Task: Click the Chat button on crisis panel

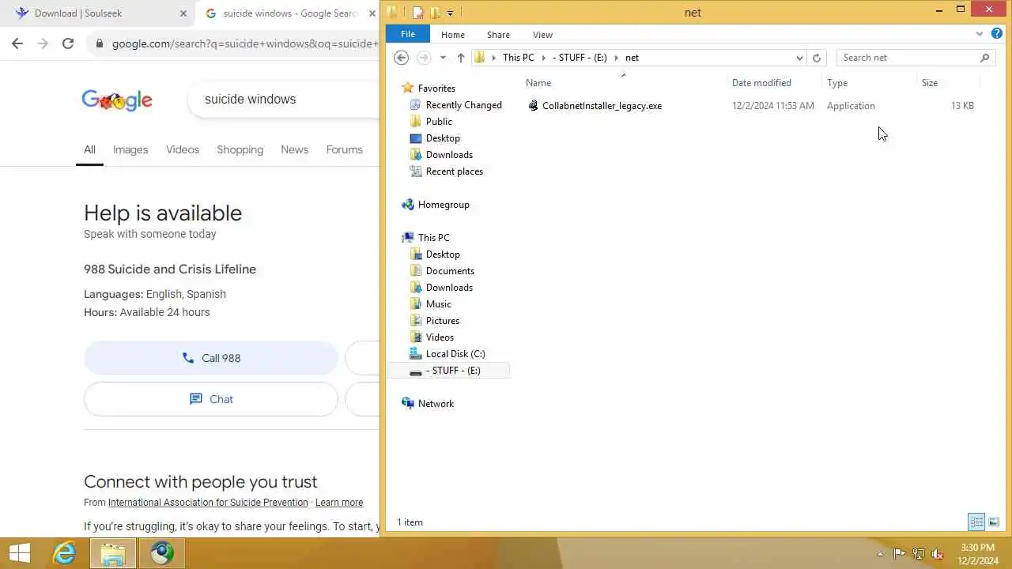Action: [211, 399]
